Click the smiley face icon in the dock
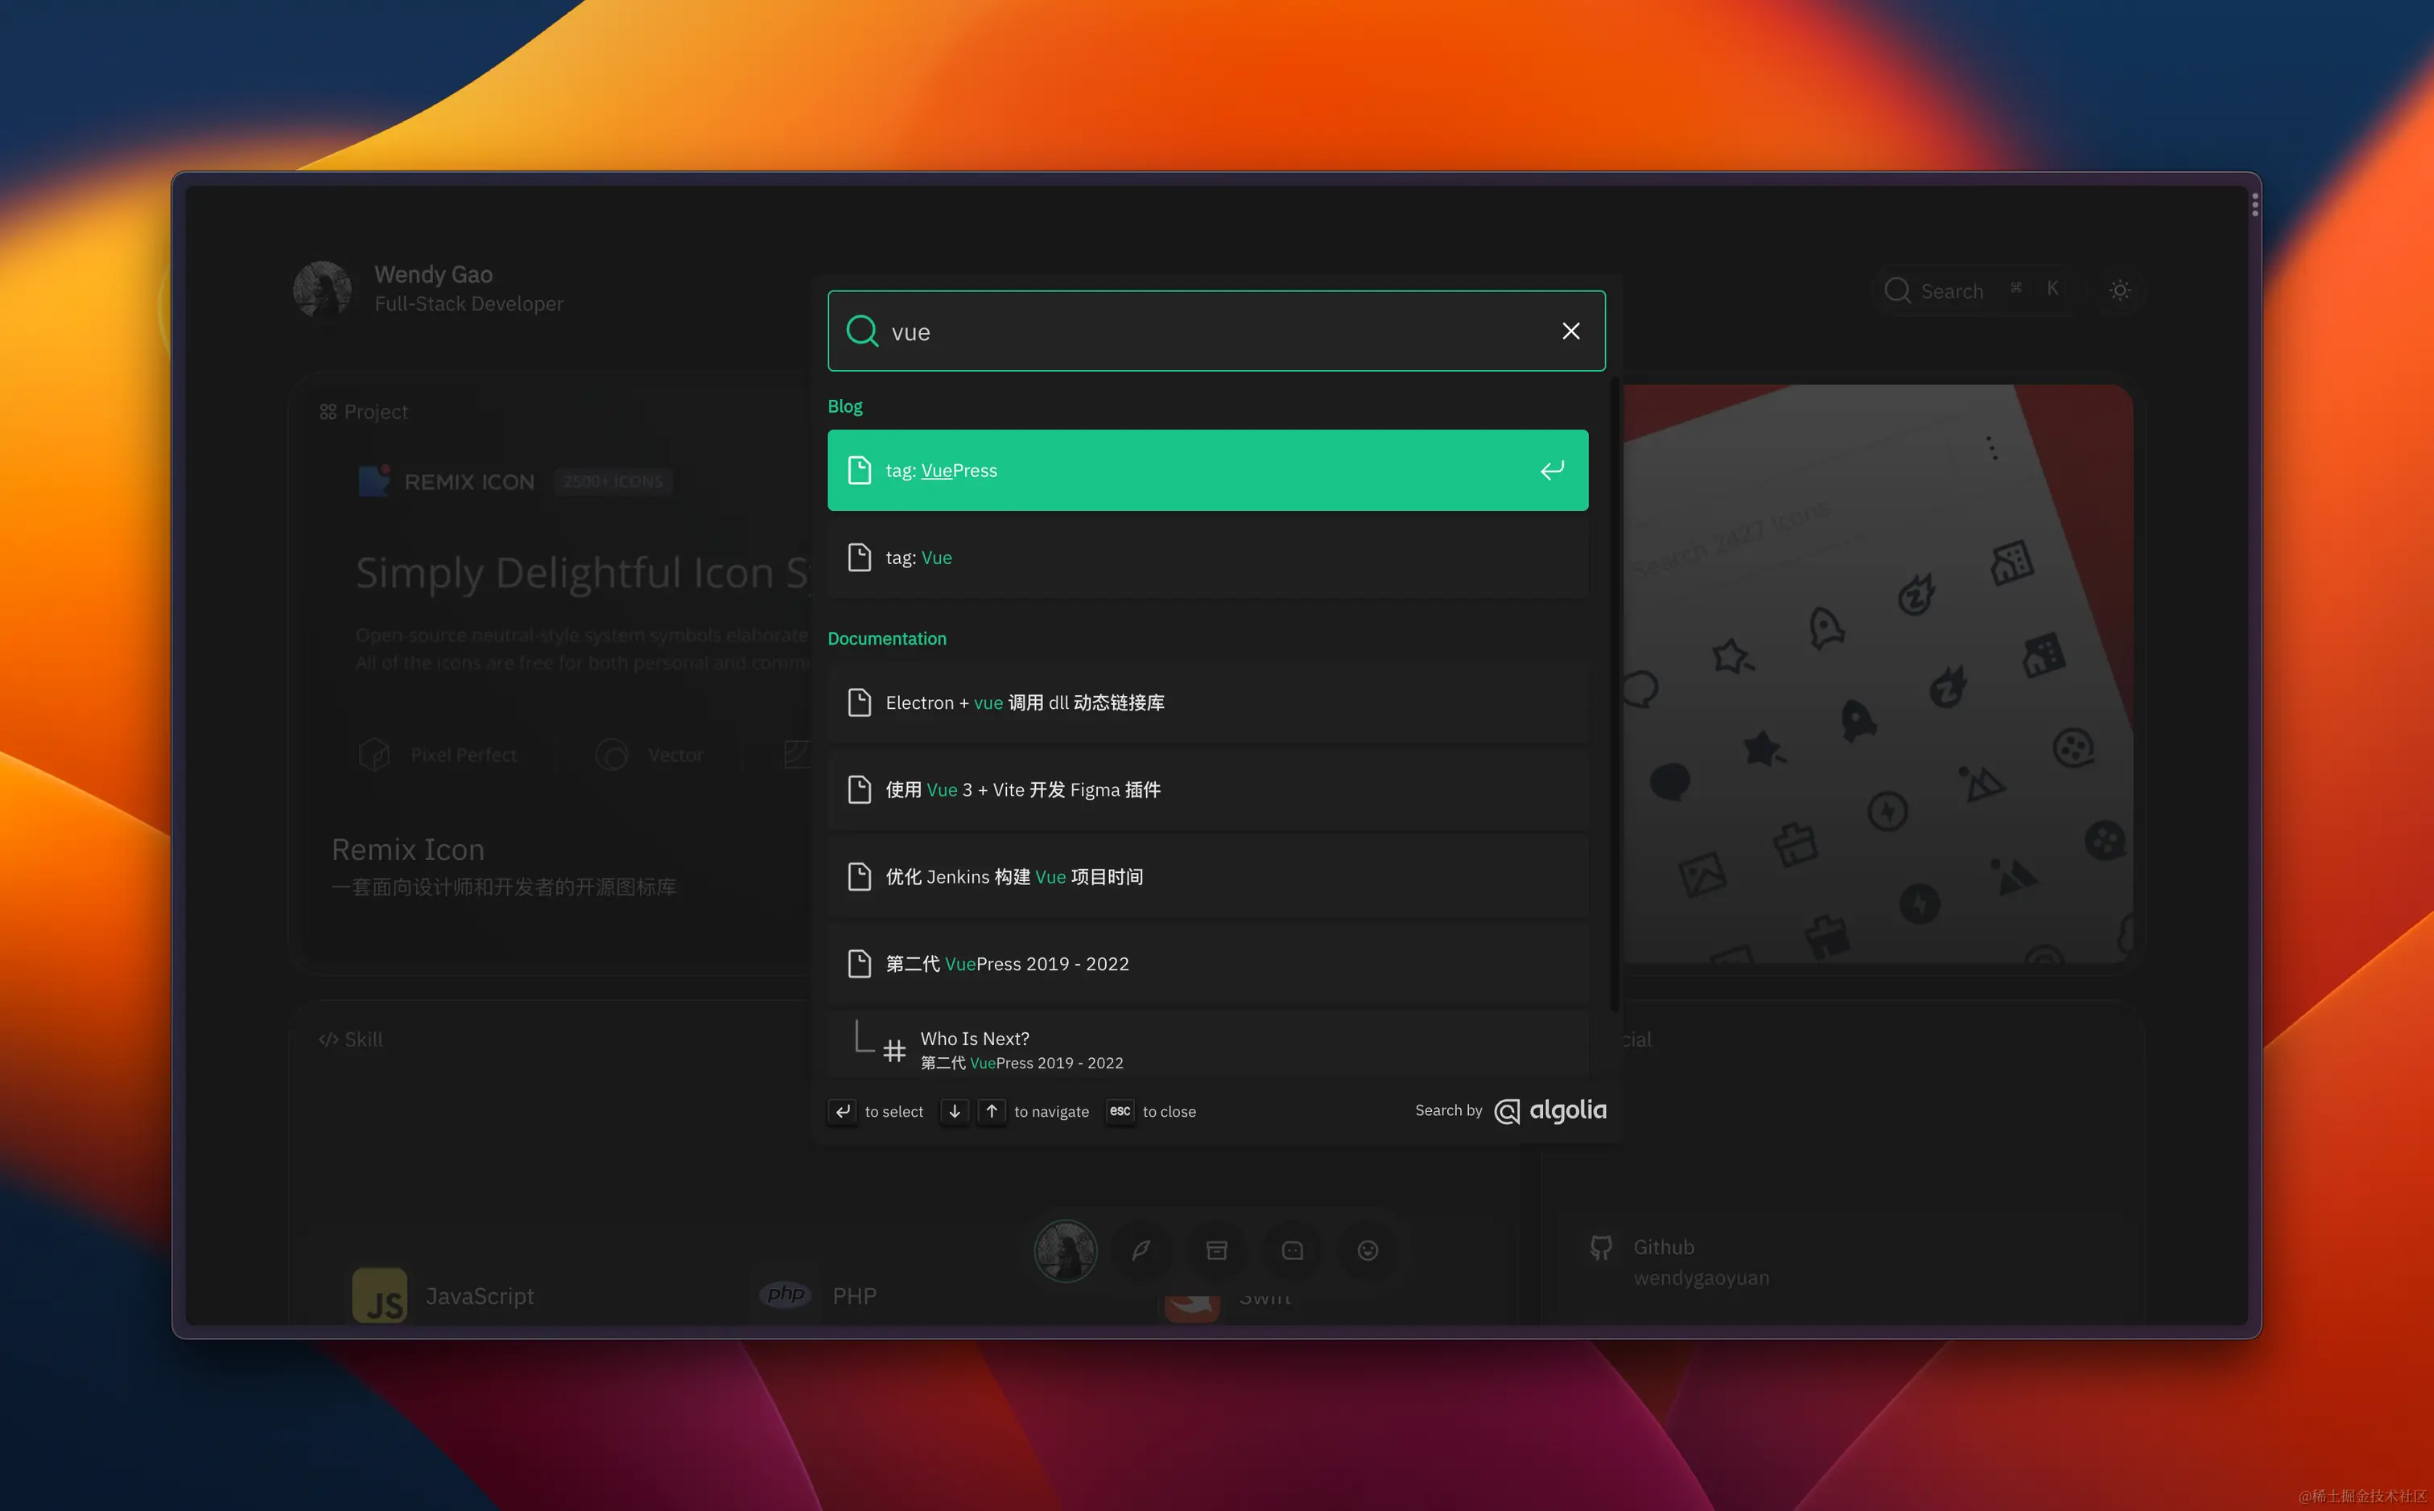Viewport: 2434px width, 1511px height. pyautogui.click(x=1368, y=1250)
